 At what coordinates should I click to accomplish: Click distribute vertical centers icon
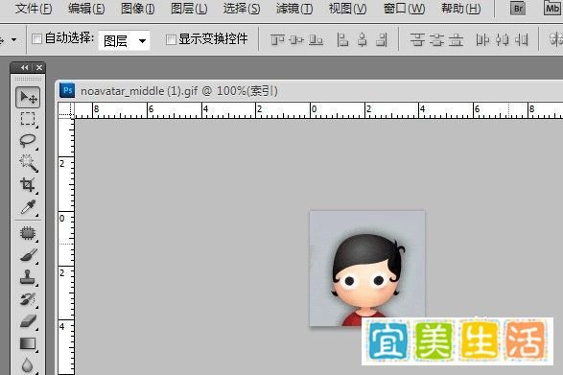436,39
